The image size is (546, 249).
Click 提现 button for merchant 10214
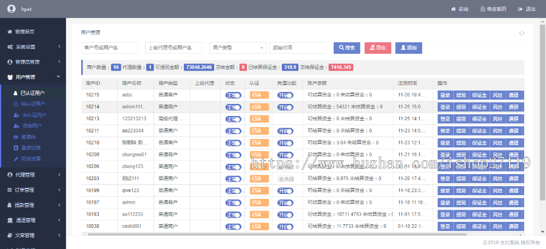(x=461, y=107)
